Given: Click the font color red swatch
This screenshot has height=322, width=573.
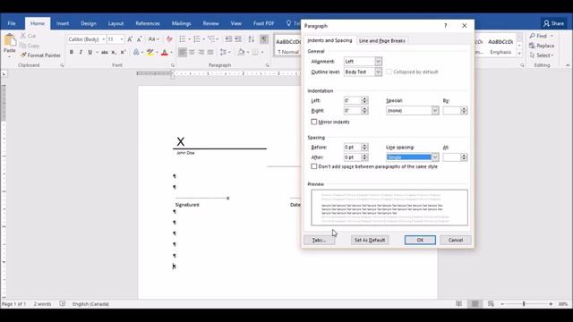Looking at the screenshot, I should pyautogui.click(x=165, y=53).
